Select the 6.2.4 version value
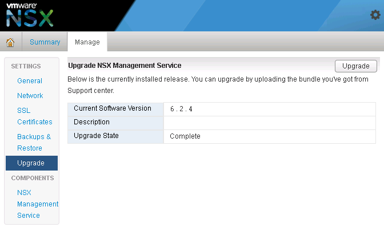Image resolution: width=384 pixels, height=231 pixels. [x=182, y=109]
